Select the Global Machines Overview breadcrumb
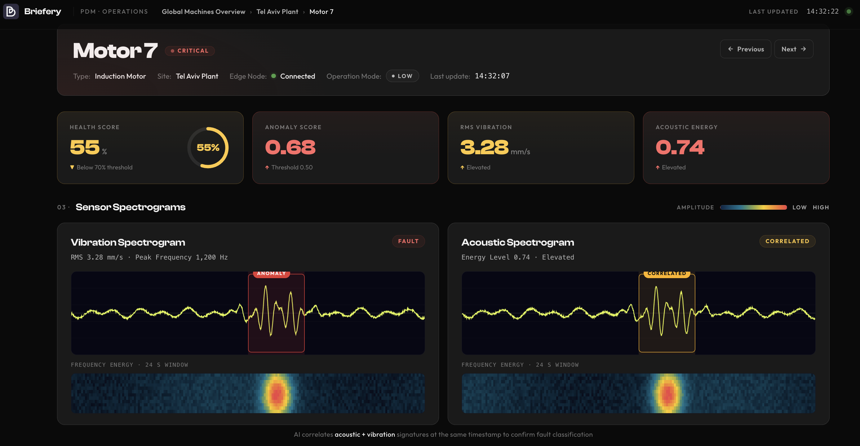This screenshot has height=446, width=860. [x=203, y=12]
